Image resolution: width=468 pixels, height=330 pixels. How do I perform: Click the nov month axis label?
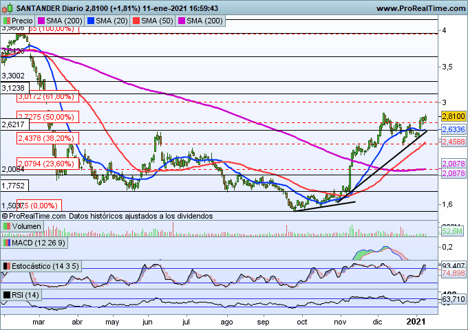tap(340, 322)
